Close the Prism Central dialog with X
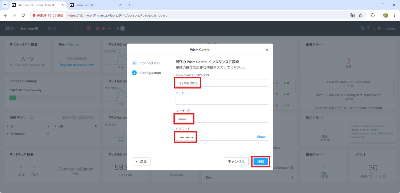Screen dimensions: 400x193 (267, 50)
